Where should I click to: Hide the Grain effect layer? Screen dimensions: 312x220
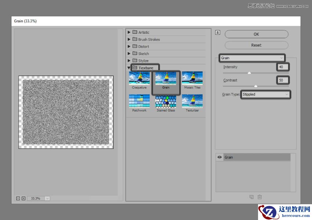[x=220, y=157]
